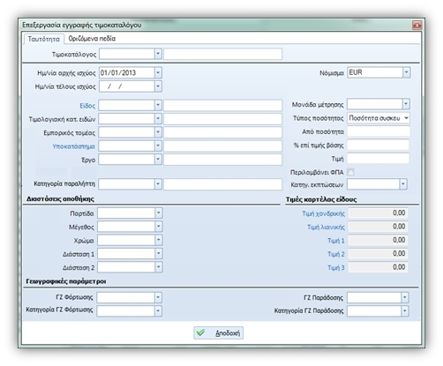The width and height of the screenshot is (443, 366).
Task: Open the Κατηγ. εκπτώσεων dropdown
Action: click(403, 184)
